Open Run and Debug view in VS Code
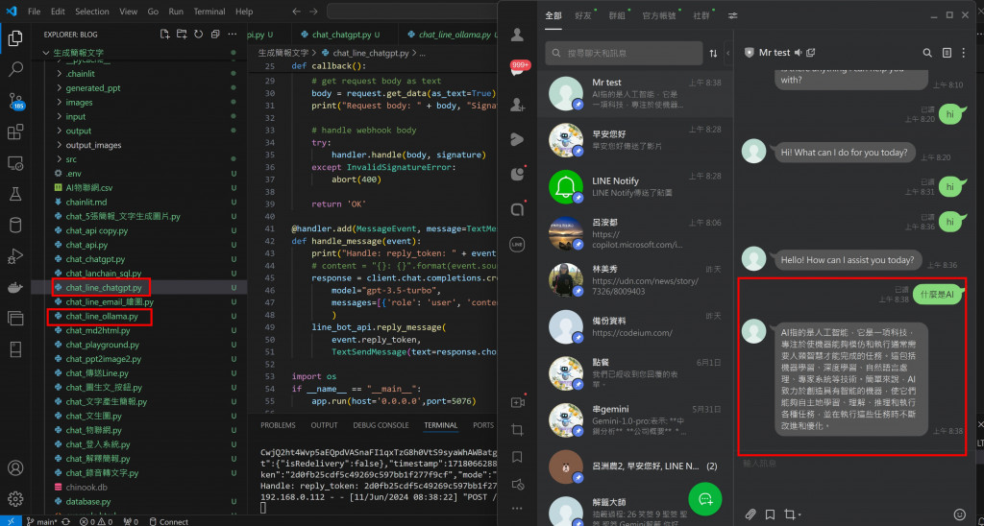 pyautogui.click(x=15, y=256)
